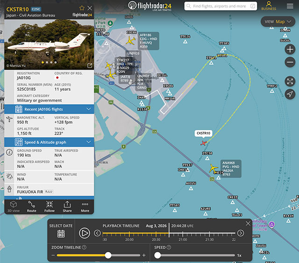Adjust the playback Speed slider handle

pos(157,255)
